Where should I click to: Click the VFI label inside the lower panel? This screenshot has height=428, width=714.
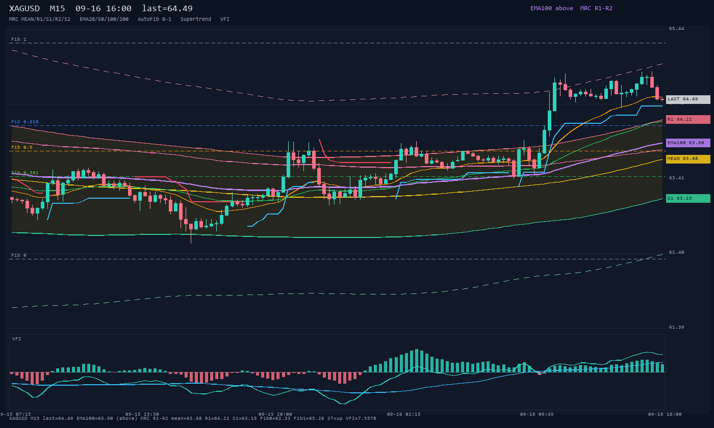point(17,339)
